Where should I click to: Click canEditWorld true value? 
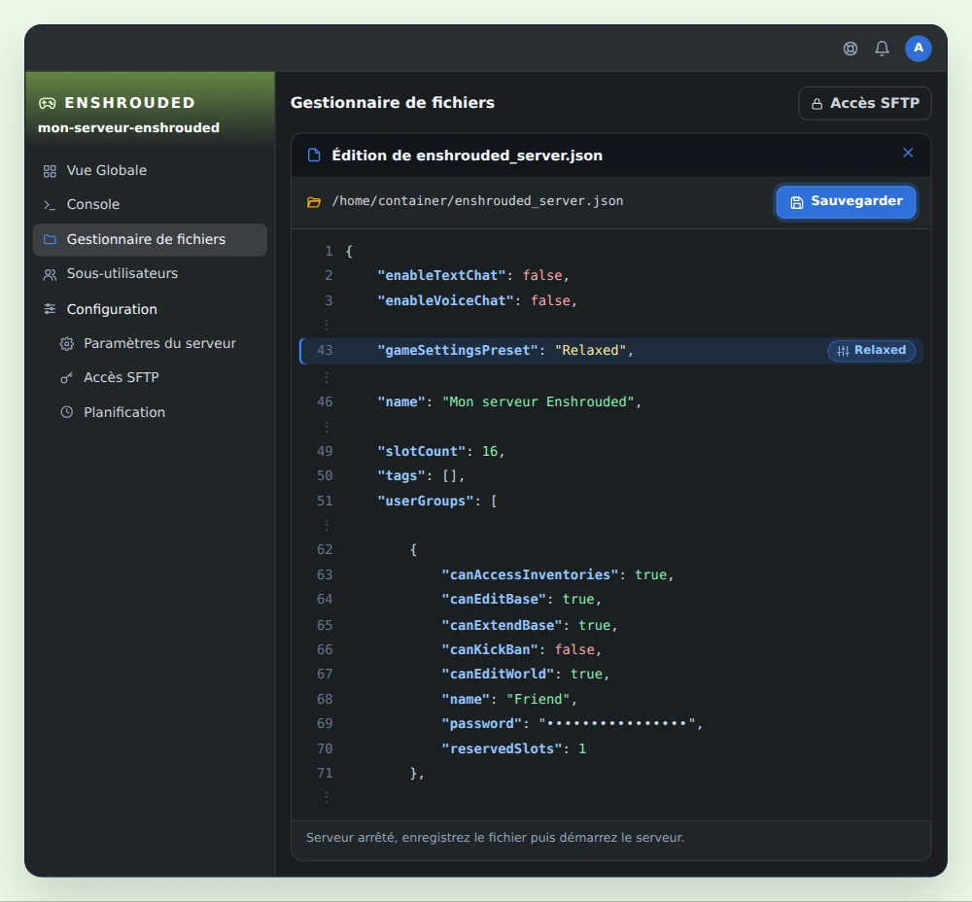pos(586,674)
